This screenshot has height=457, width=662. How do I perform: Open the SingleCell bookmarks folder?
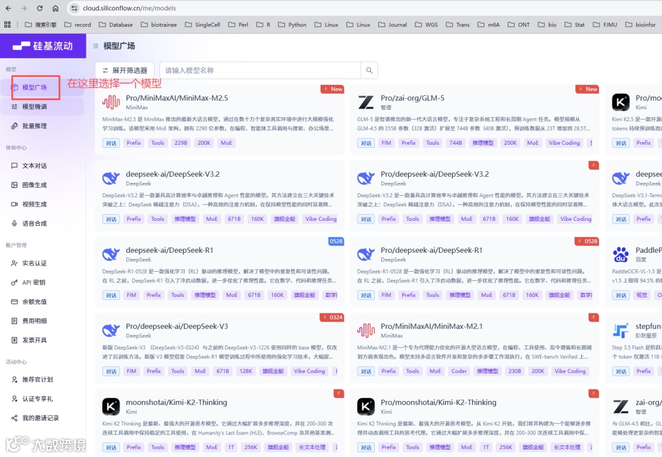[x=203, y=25]
